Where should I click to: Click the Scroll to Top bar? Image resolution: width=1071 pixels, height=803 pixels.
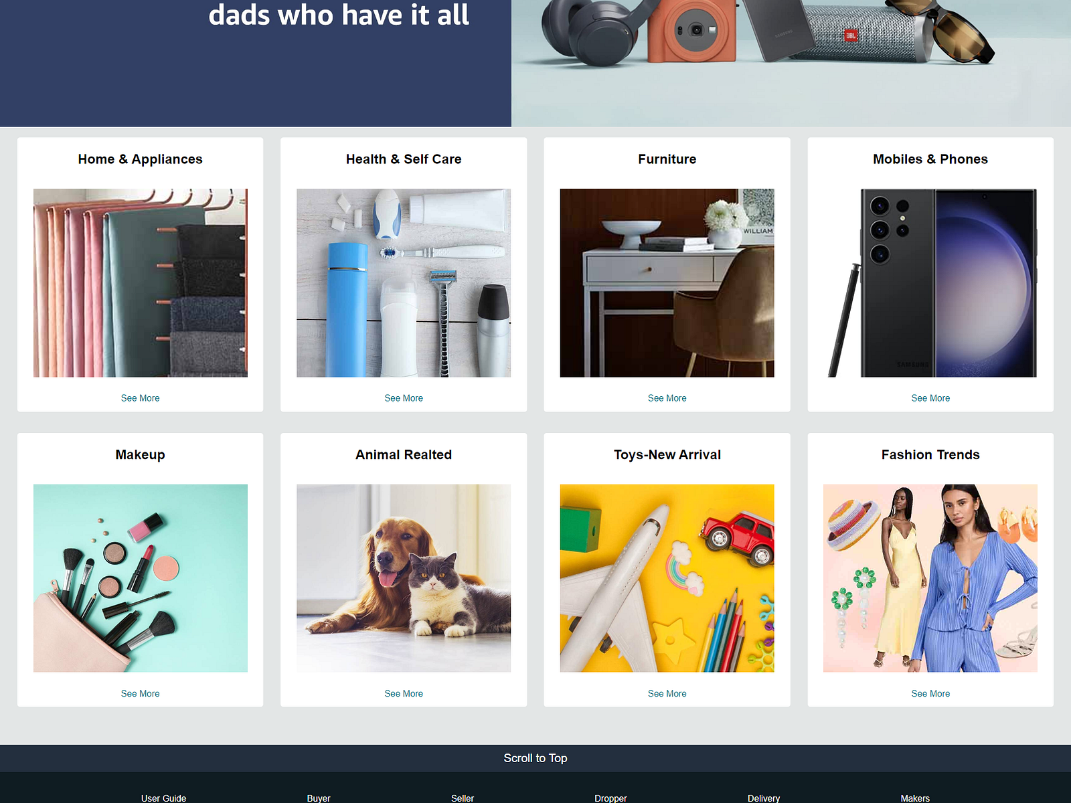(x=535, y=758)
